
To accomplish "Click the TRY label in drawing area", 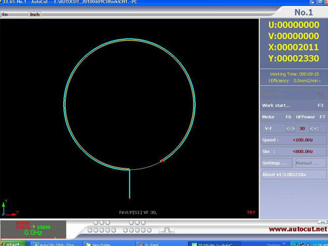I will (x=251, y=213).
